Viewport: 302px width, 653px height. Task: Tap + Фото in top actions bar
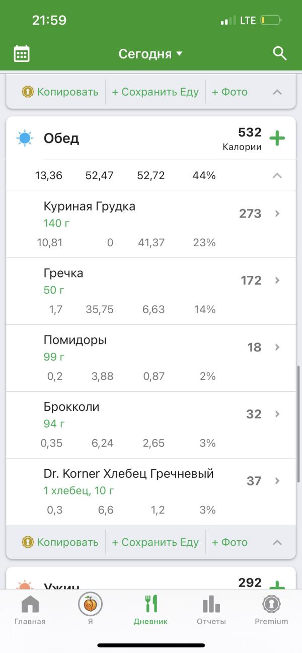click(230, 92)
